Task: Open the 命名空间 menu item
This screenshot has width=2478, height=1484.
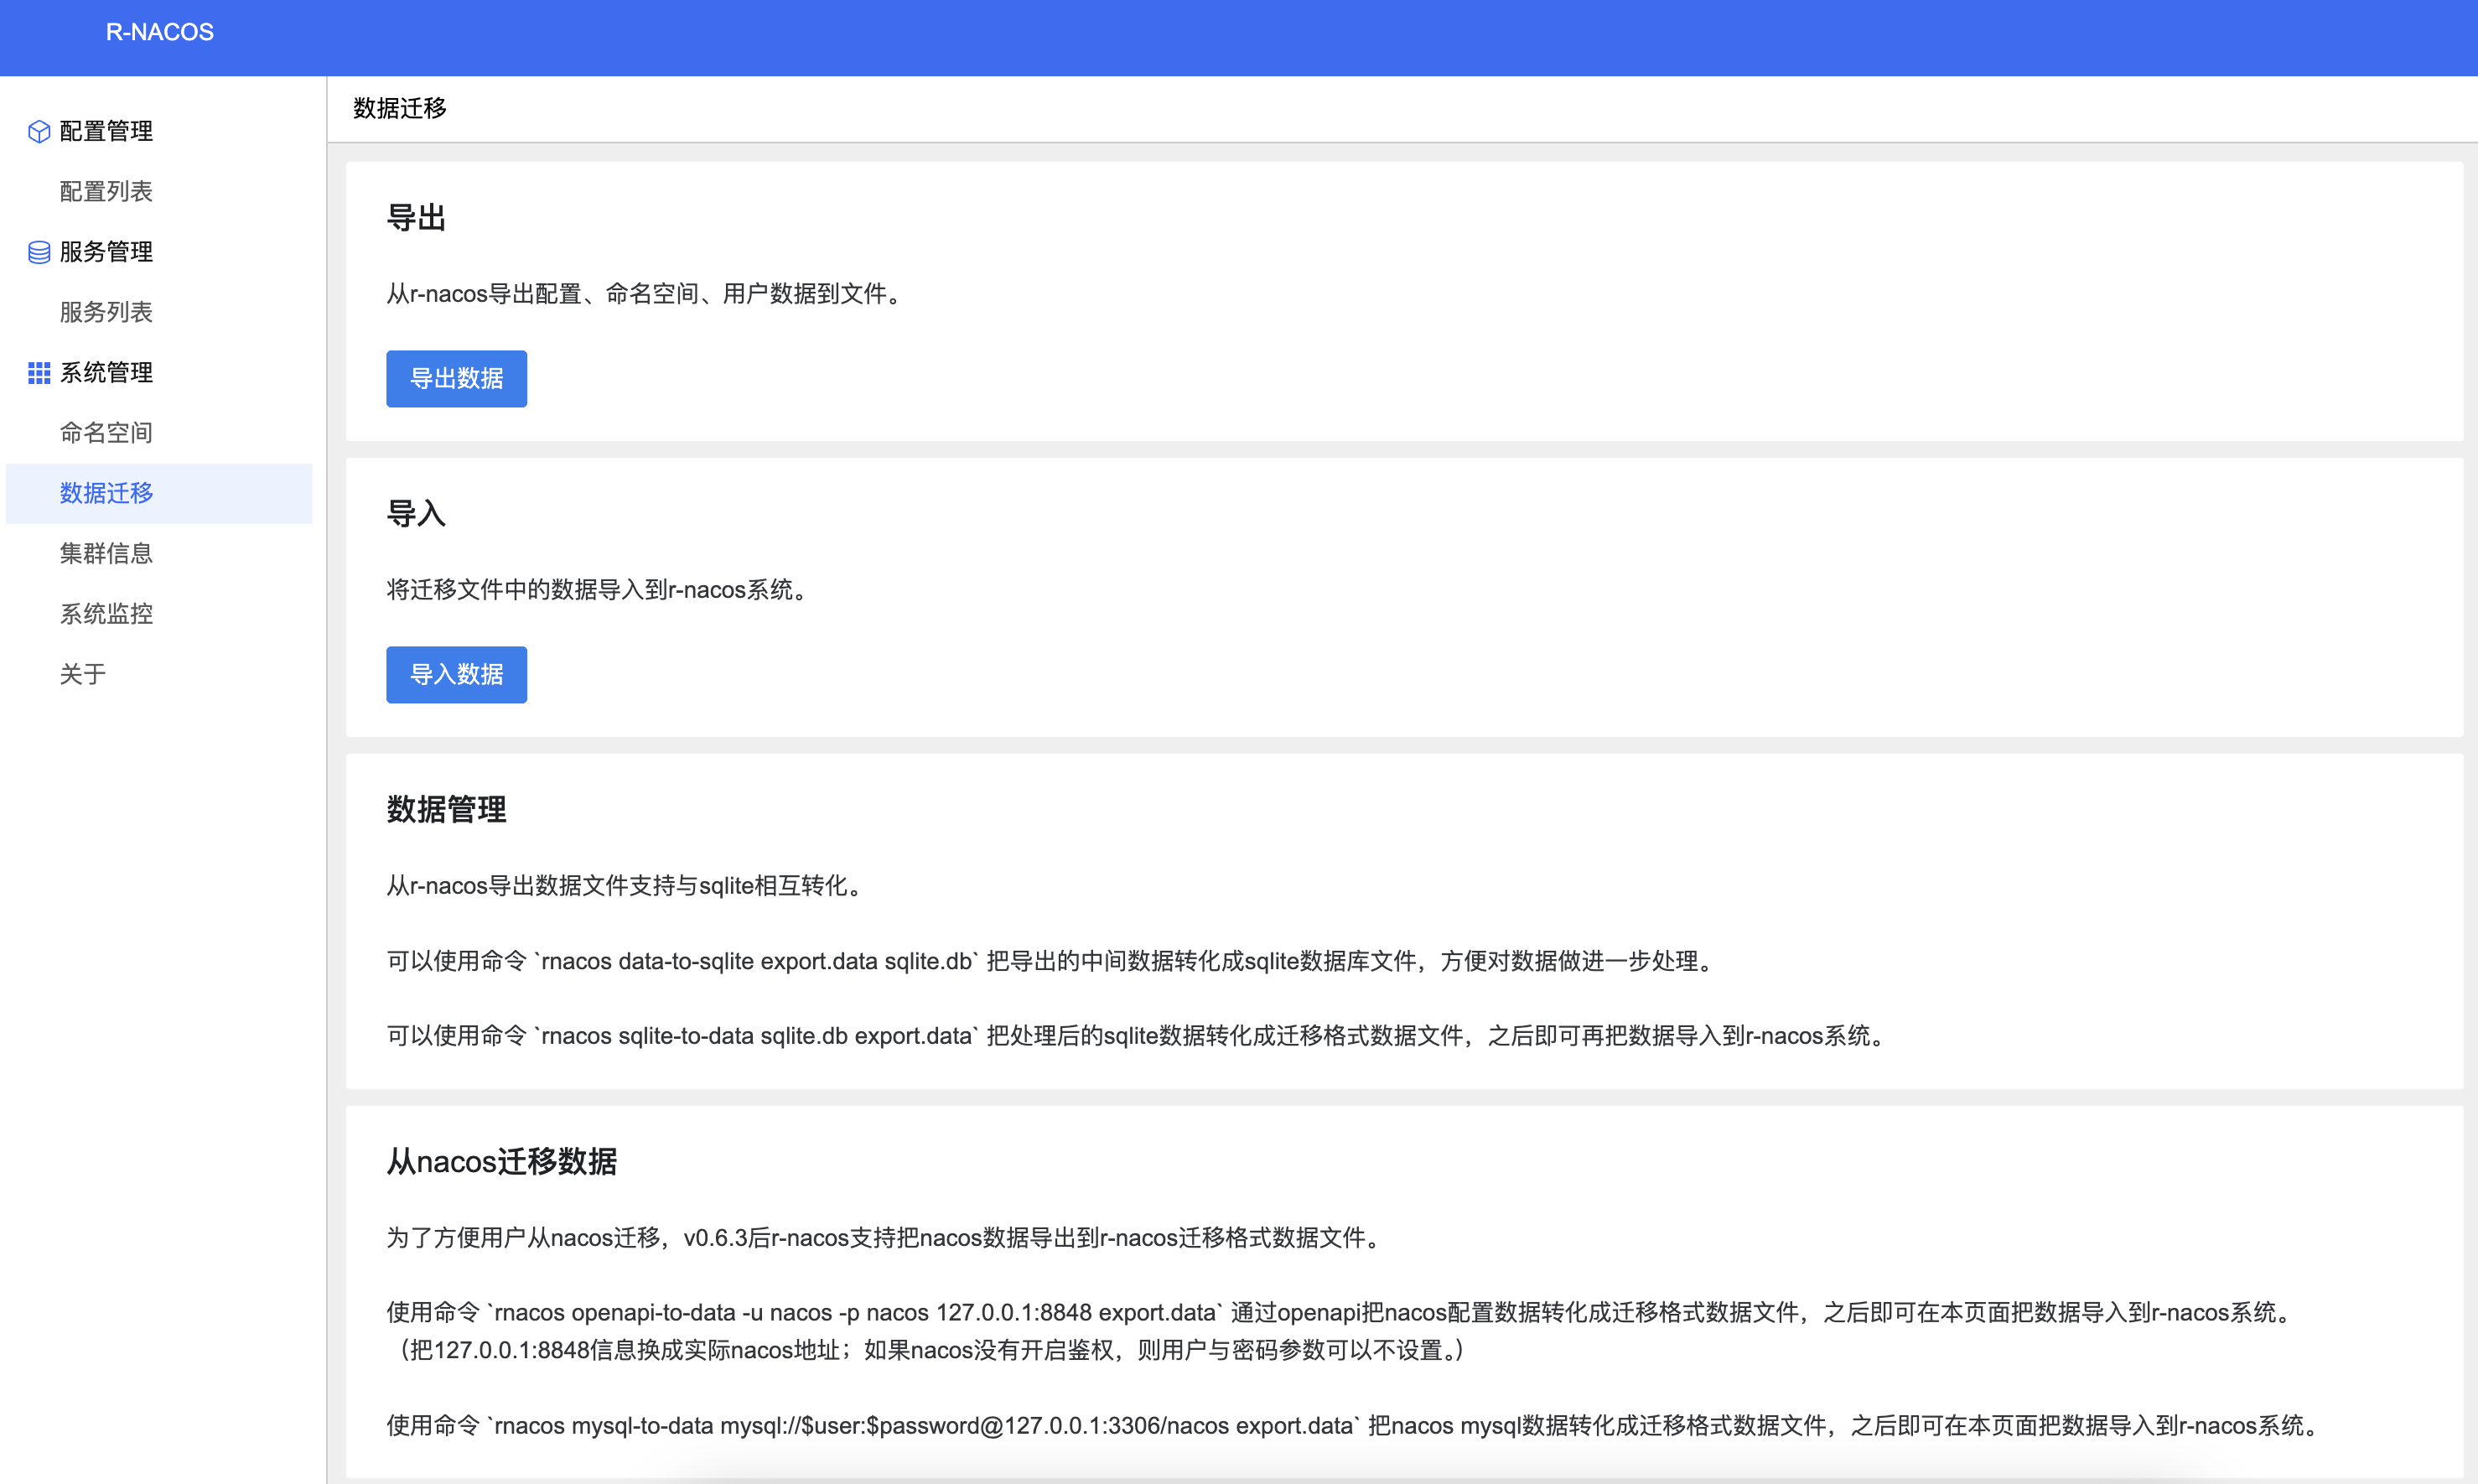Action: 106,433
